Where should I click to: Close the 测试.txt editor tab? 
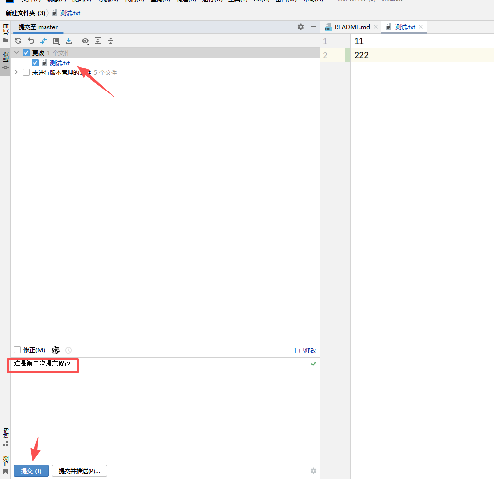point(421,27)
